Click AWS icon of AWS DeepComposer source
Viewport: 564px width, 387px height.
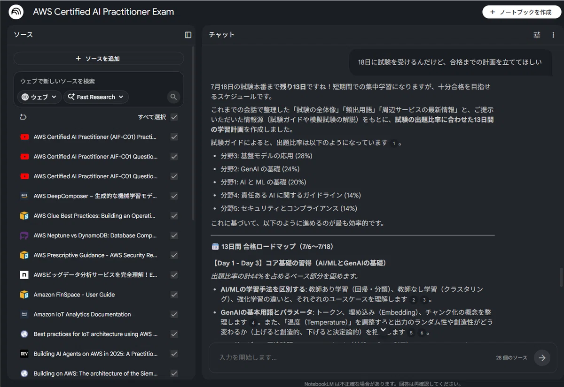24,196
